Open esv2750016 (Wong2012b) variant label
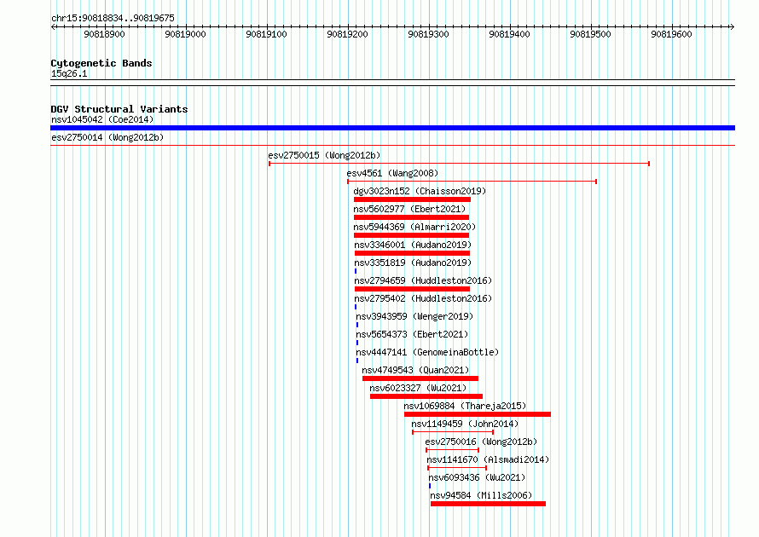 [x=481, y=442]
